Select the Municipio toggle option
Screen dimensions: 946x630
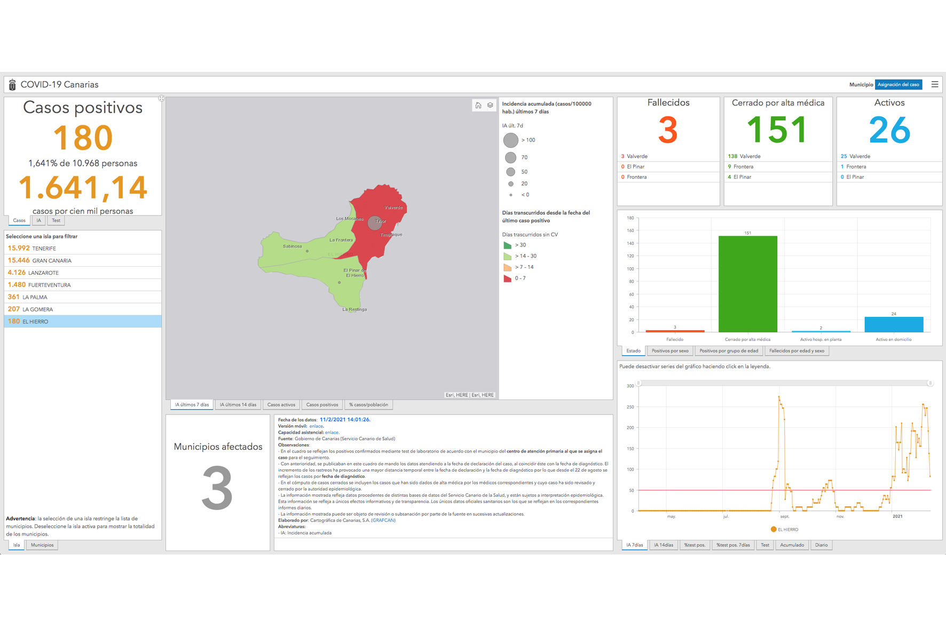pyautogui.click(x=861, y=85)
